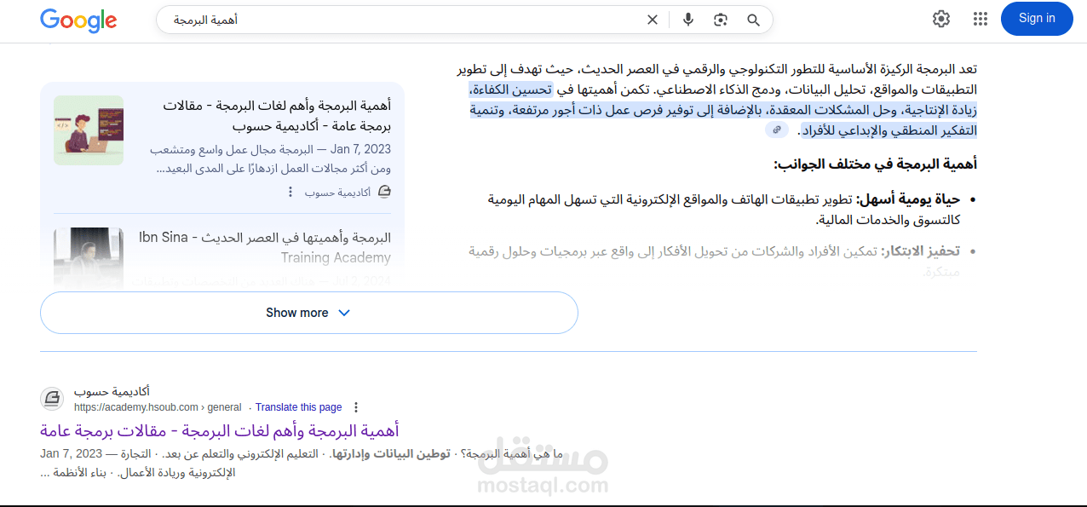Click bullet text حياة يومية أسهل

pyautogui.click(x=908, y=199)
